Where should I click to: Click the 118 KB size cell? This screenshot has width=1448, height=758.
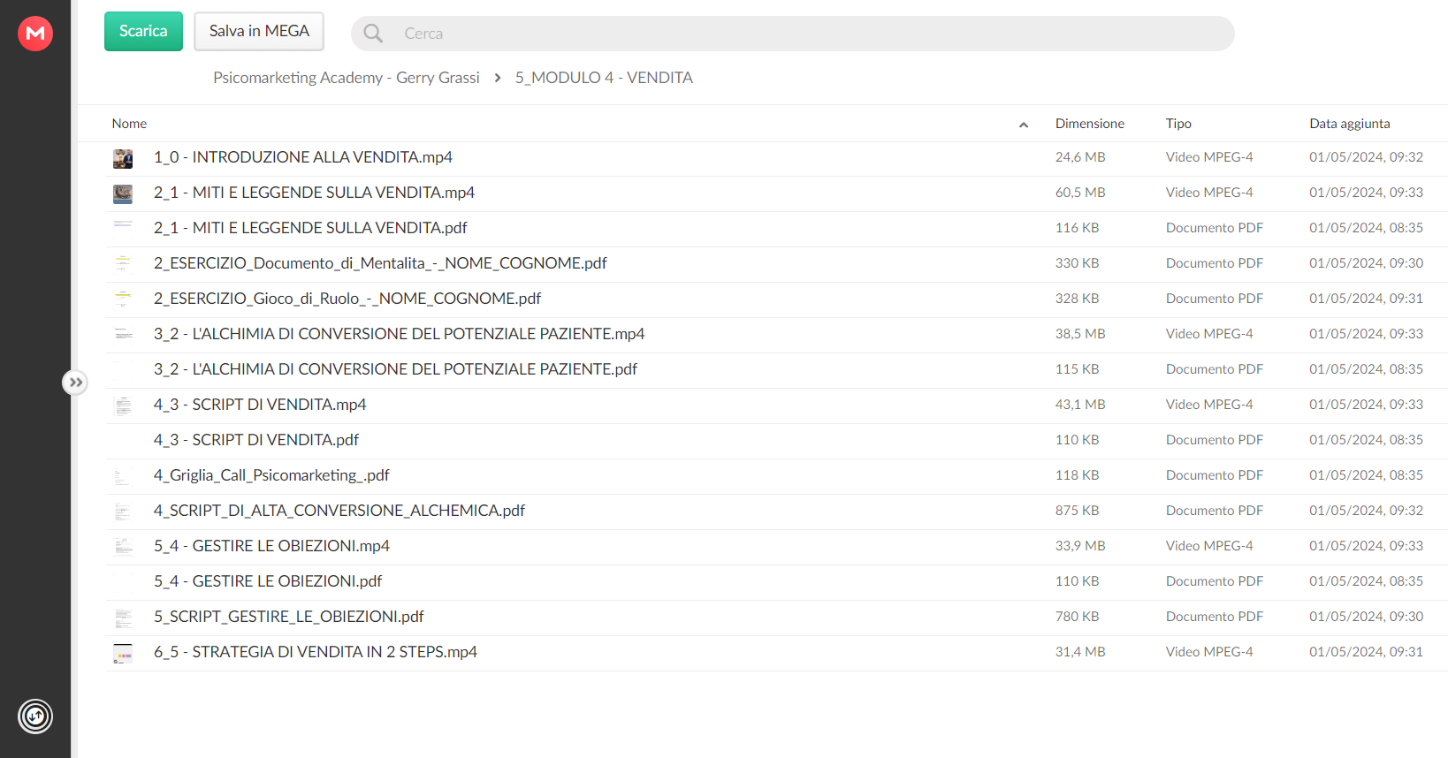coord(1077,475)
